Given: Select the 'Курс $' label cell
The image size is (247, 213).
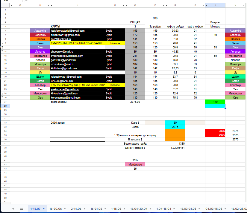Looking at the screenshot, I should pyautogui.click(x=135, y=122).
